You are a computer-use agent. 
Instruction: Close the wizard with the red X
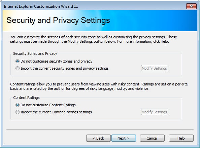click(191, 6)
